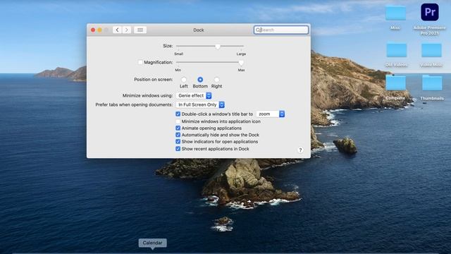
Task: Click the Min label under Magnification slider
Action: coord(178,70)
